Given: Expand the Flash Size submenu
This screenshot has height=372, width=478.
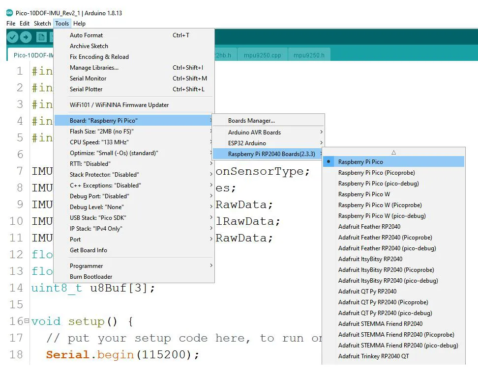Looking at the screenshot, I should coord(134,132).
